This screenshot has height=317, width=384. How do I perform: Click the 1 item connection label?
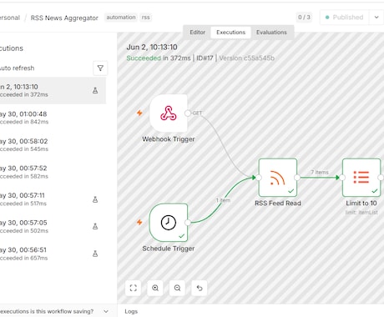(x=223, y=200)
